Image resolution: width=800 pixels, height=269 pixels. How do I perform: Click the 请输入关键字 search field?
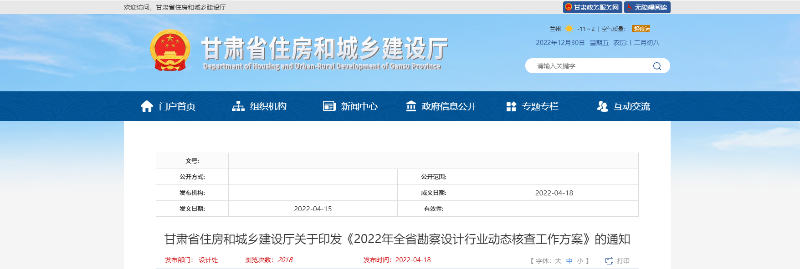588,66
